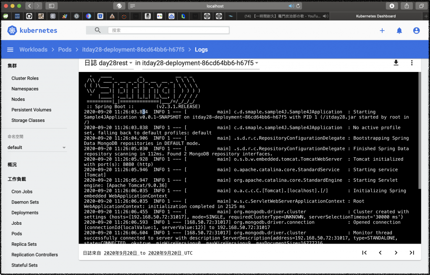Image resolution: width=430 pixels, height=275 pixels.
Task: Toggle the hamburger navigation menu
Action: point(10,49)
